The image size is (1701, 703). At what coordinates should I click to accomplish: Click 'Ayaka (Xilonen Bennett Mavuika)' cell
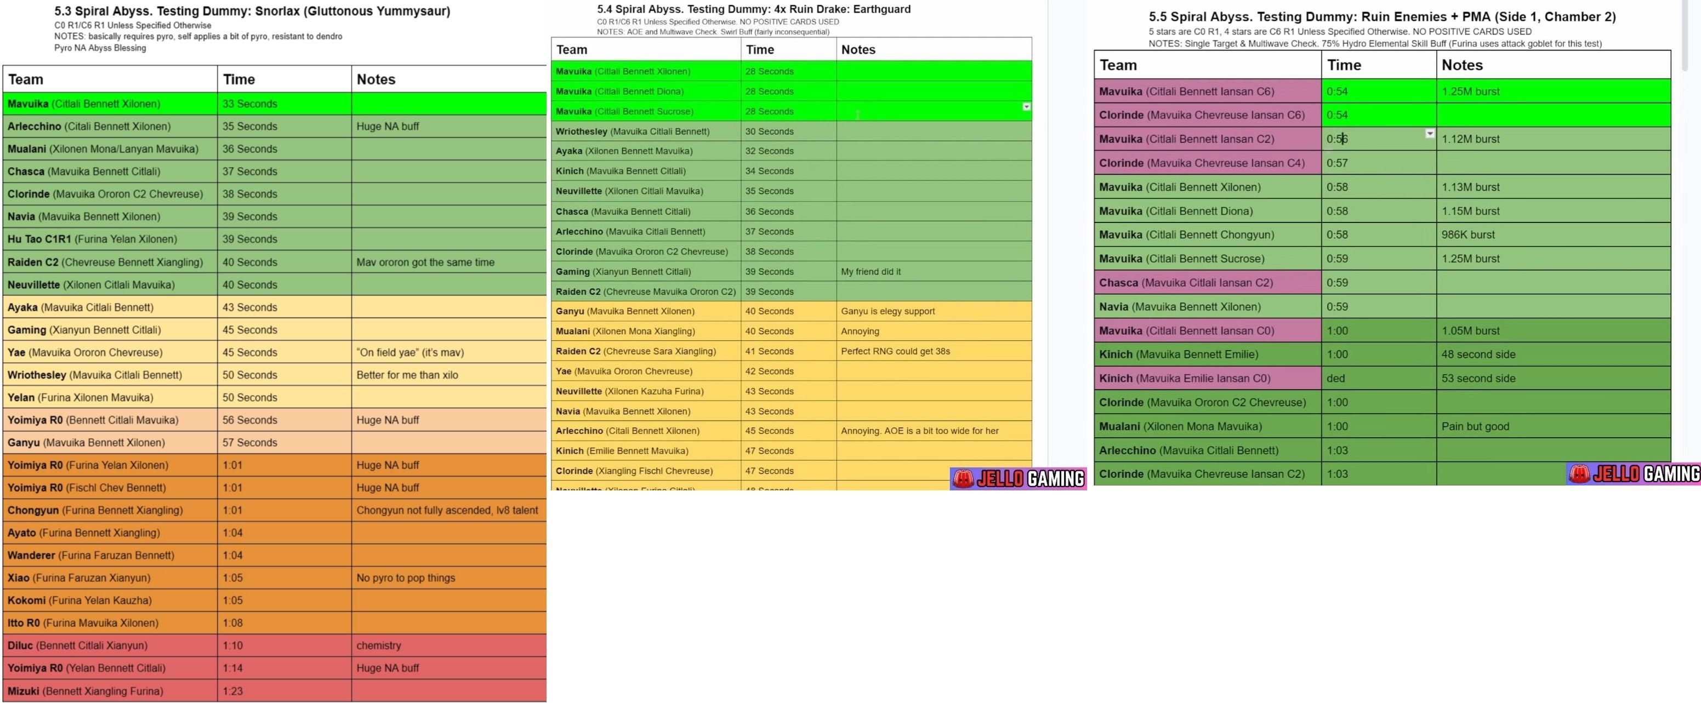(646, 151)
